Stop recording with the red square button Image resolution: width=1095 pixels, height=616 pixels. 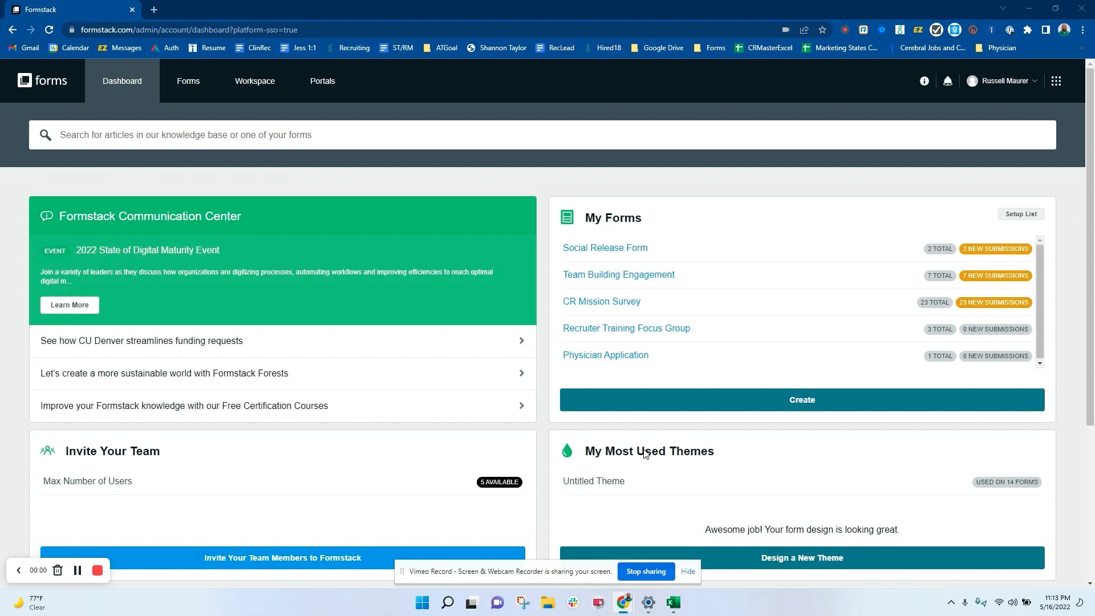pyautogui.click(x=98, y=570)
